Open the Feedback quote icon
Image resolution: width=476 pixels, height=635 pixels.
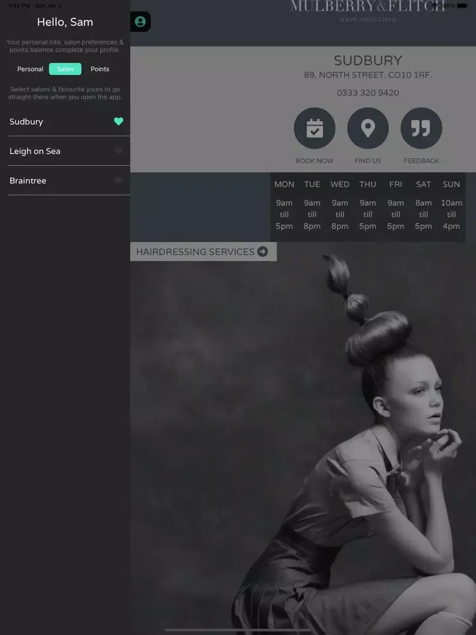click(x=421, y=128)
